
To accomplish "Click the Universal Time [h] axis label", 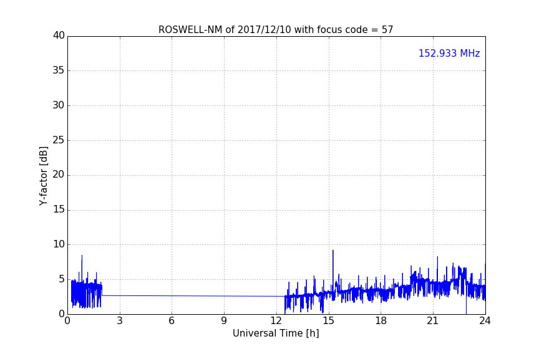I will click(276, 333).
